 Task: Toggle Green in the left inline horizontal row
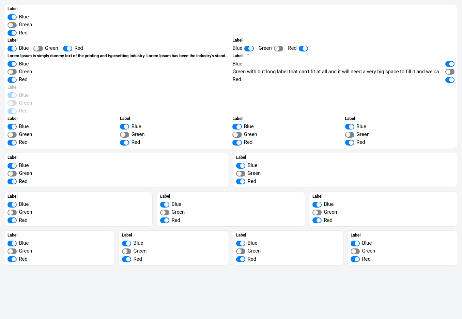coord(38,48)
